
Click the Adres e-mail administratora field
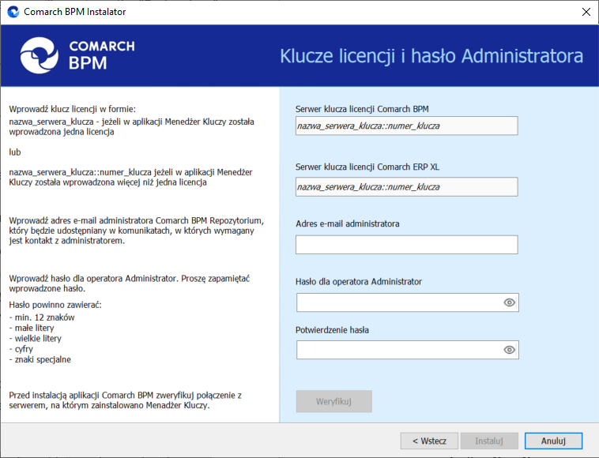[406, 245]
